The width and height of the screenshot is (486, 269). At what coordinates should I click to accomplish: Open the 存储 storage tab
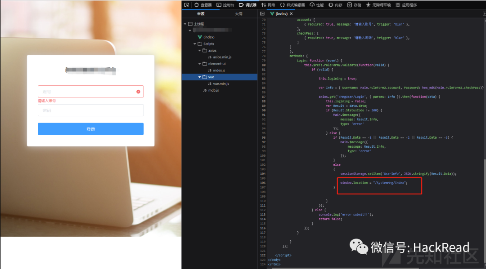pyautogui.click(x=354, y=4)
